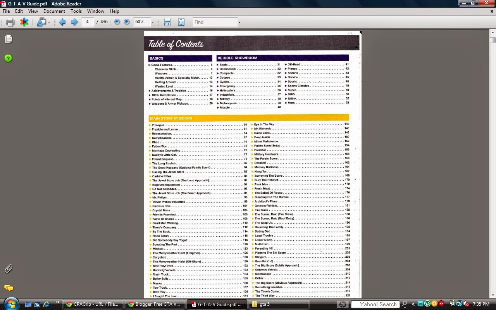Expand the quick launch chevron overflow

(x=58, y=303)
